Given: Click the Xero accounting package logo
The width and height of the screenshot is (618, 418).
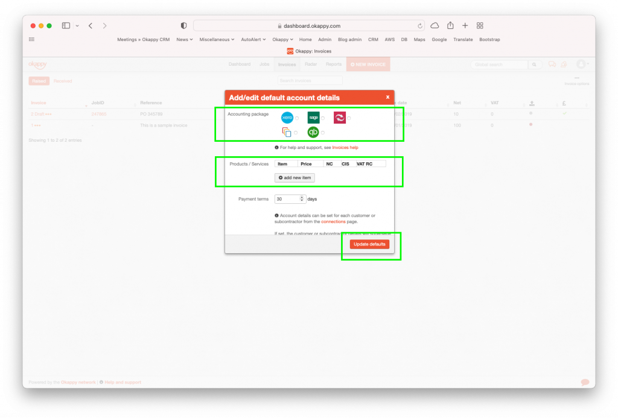Looking at the screenshot, I should pyautogui.click(x=287, y=118).
